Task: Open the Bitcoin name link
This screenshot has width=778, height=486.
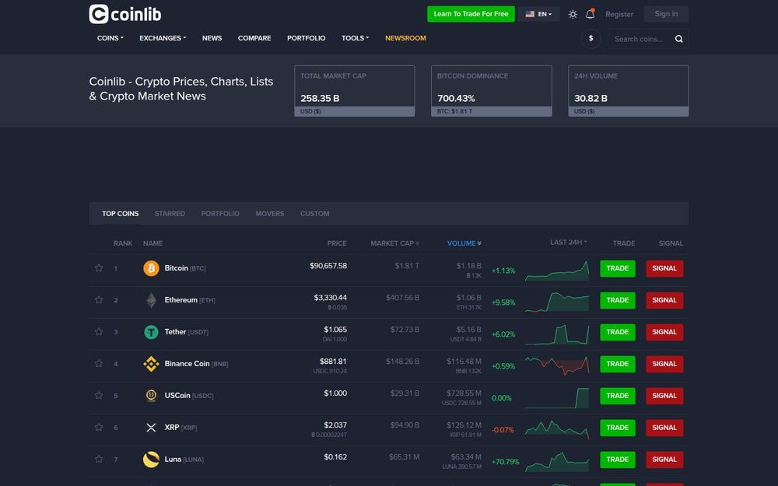Action: tap(176, 267)
